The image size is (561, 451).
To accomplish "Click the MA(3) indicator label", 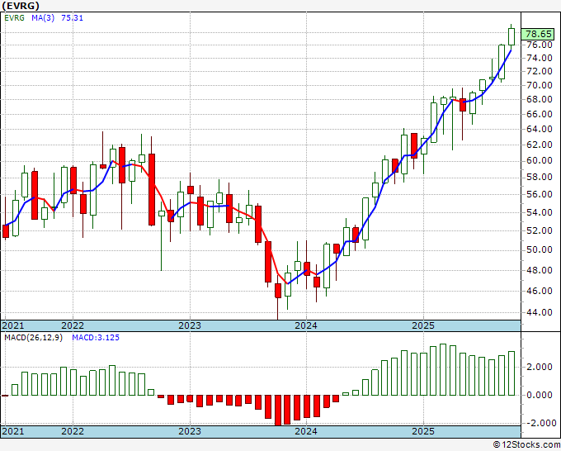I will 43,17.
